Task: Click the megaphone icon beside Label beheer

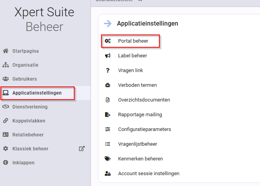Action: 108,55
